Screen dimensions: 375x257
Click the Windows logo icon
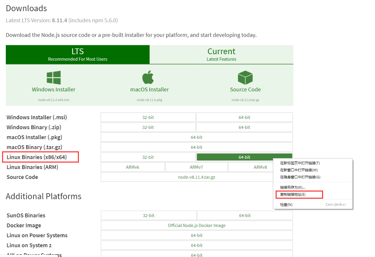pos(54,77)
